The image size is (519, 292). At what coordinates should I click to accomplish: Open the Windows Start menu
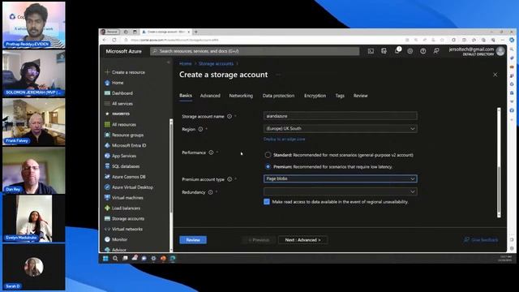[x=105, y=258]
